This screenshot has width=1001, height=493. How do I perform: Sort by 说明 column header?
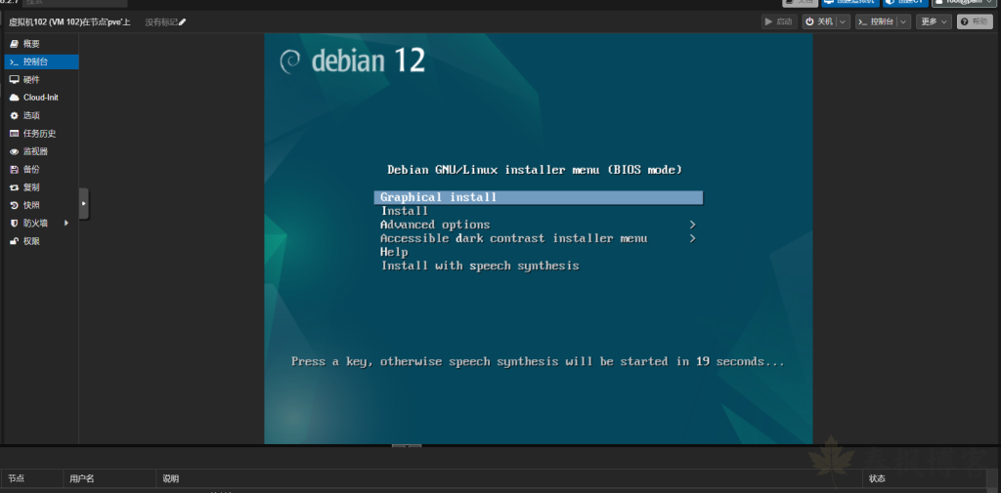pyautogui.click(x=508, y=478)
